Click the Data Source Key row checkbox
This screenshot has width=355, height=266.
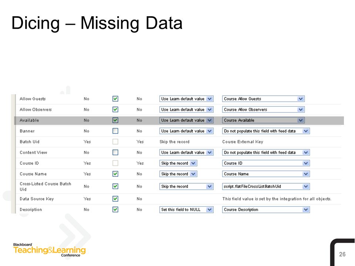coord(115,199)
